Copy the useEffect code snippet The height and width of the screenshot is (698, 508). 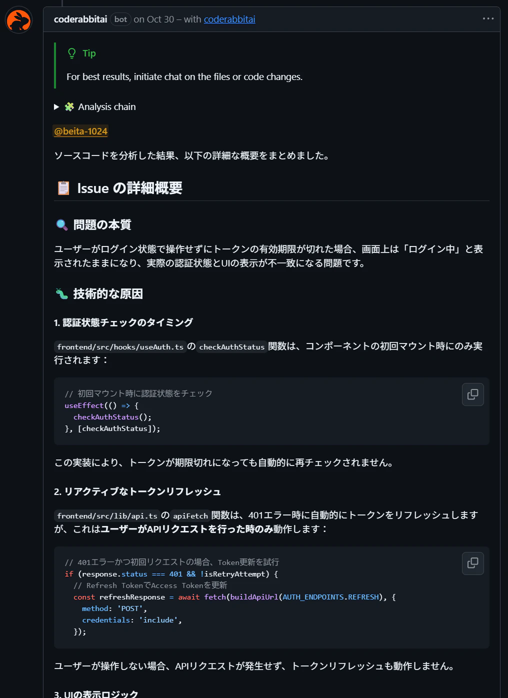[472, 394]
